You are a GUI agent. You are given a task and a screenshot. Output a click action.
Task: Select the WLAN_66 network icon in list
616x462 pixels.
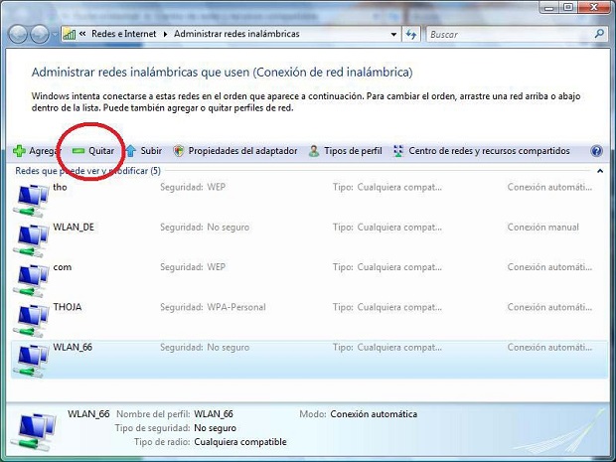pyautogui.click(x=31, y=361)
